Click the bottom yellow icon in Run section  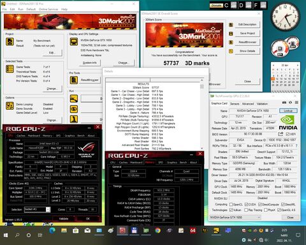coord(74,119)
